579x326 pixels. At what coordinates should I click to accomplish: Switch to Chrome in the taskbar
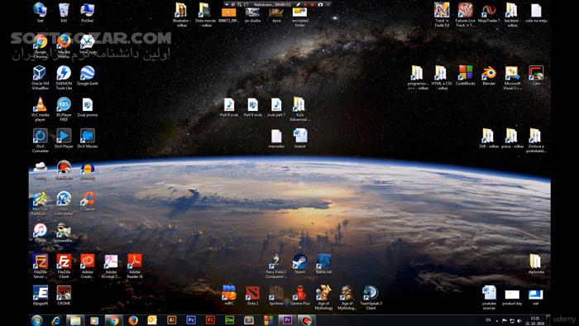click(114, 320)
